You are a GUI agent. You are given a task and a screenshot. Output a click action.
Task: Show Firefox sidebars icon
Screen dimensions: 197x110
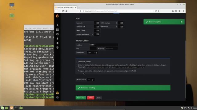176,11
